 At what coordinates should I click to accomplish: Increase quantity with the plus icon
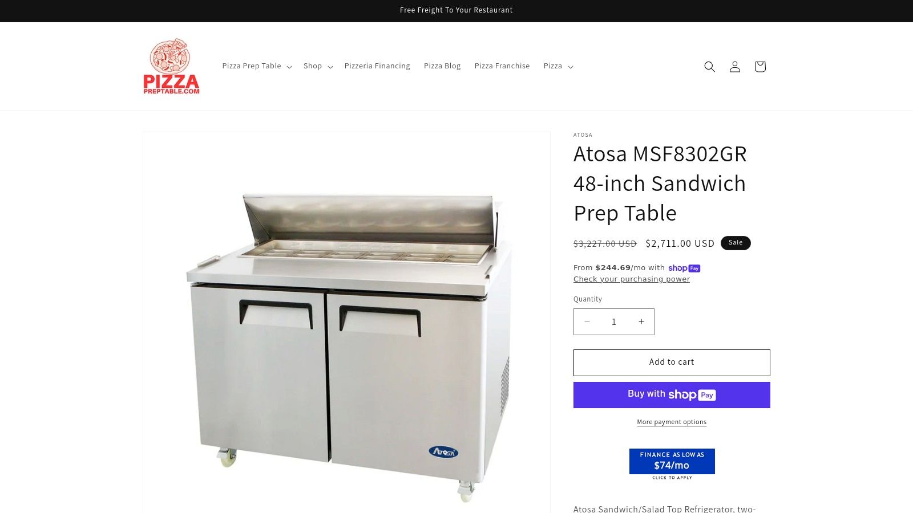tap(641, 321)
